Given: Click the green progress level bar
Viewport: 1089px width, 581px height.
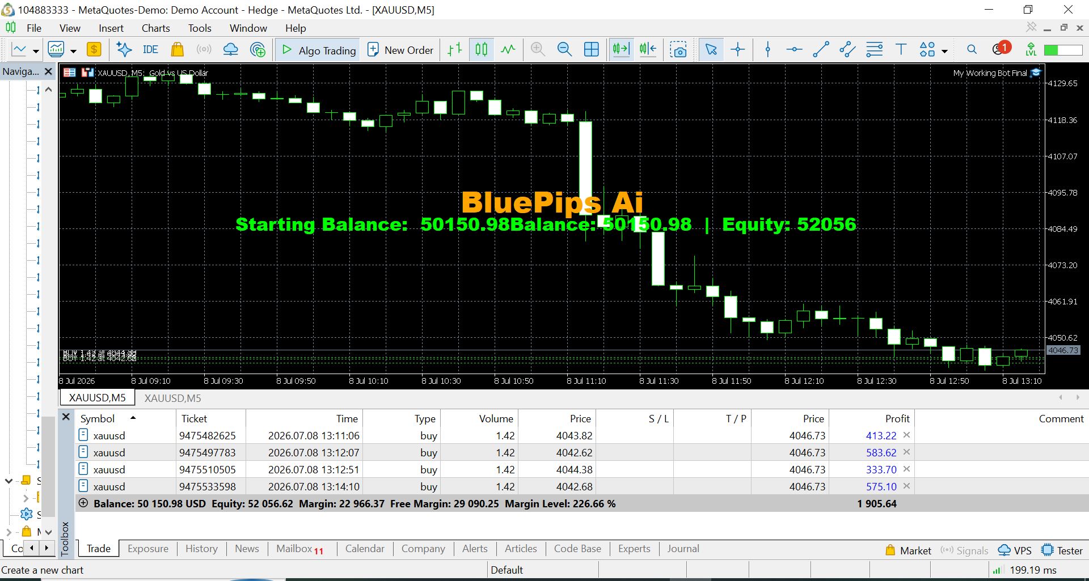Looking at the screenshot, I should click(x=1063, y=50).
